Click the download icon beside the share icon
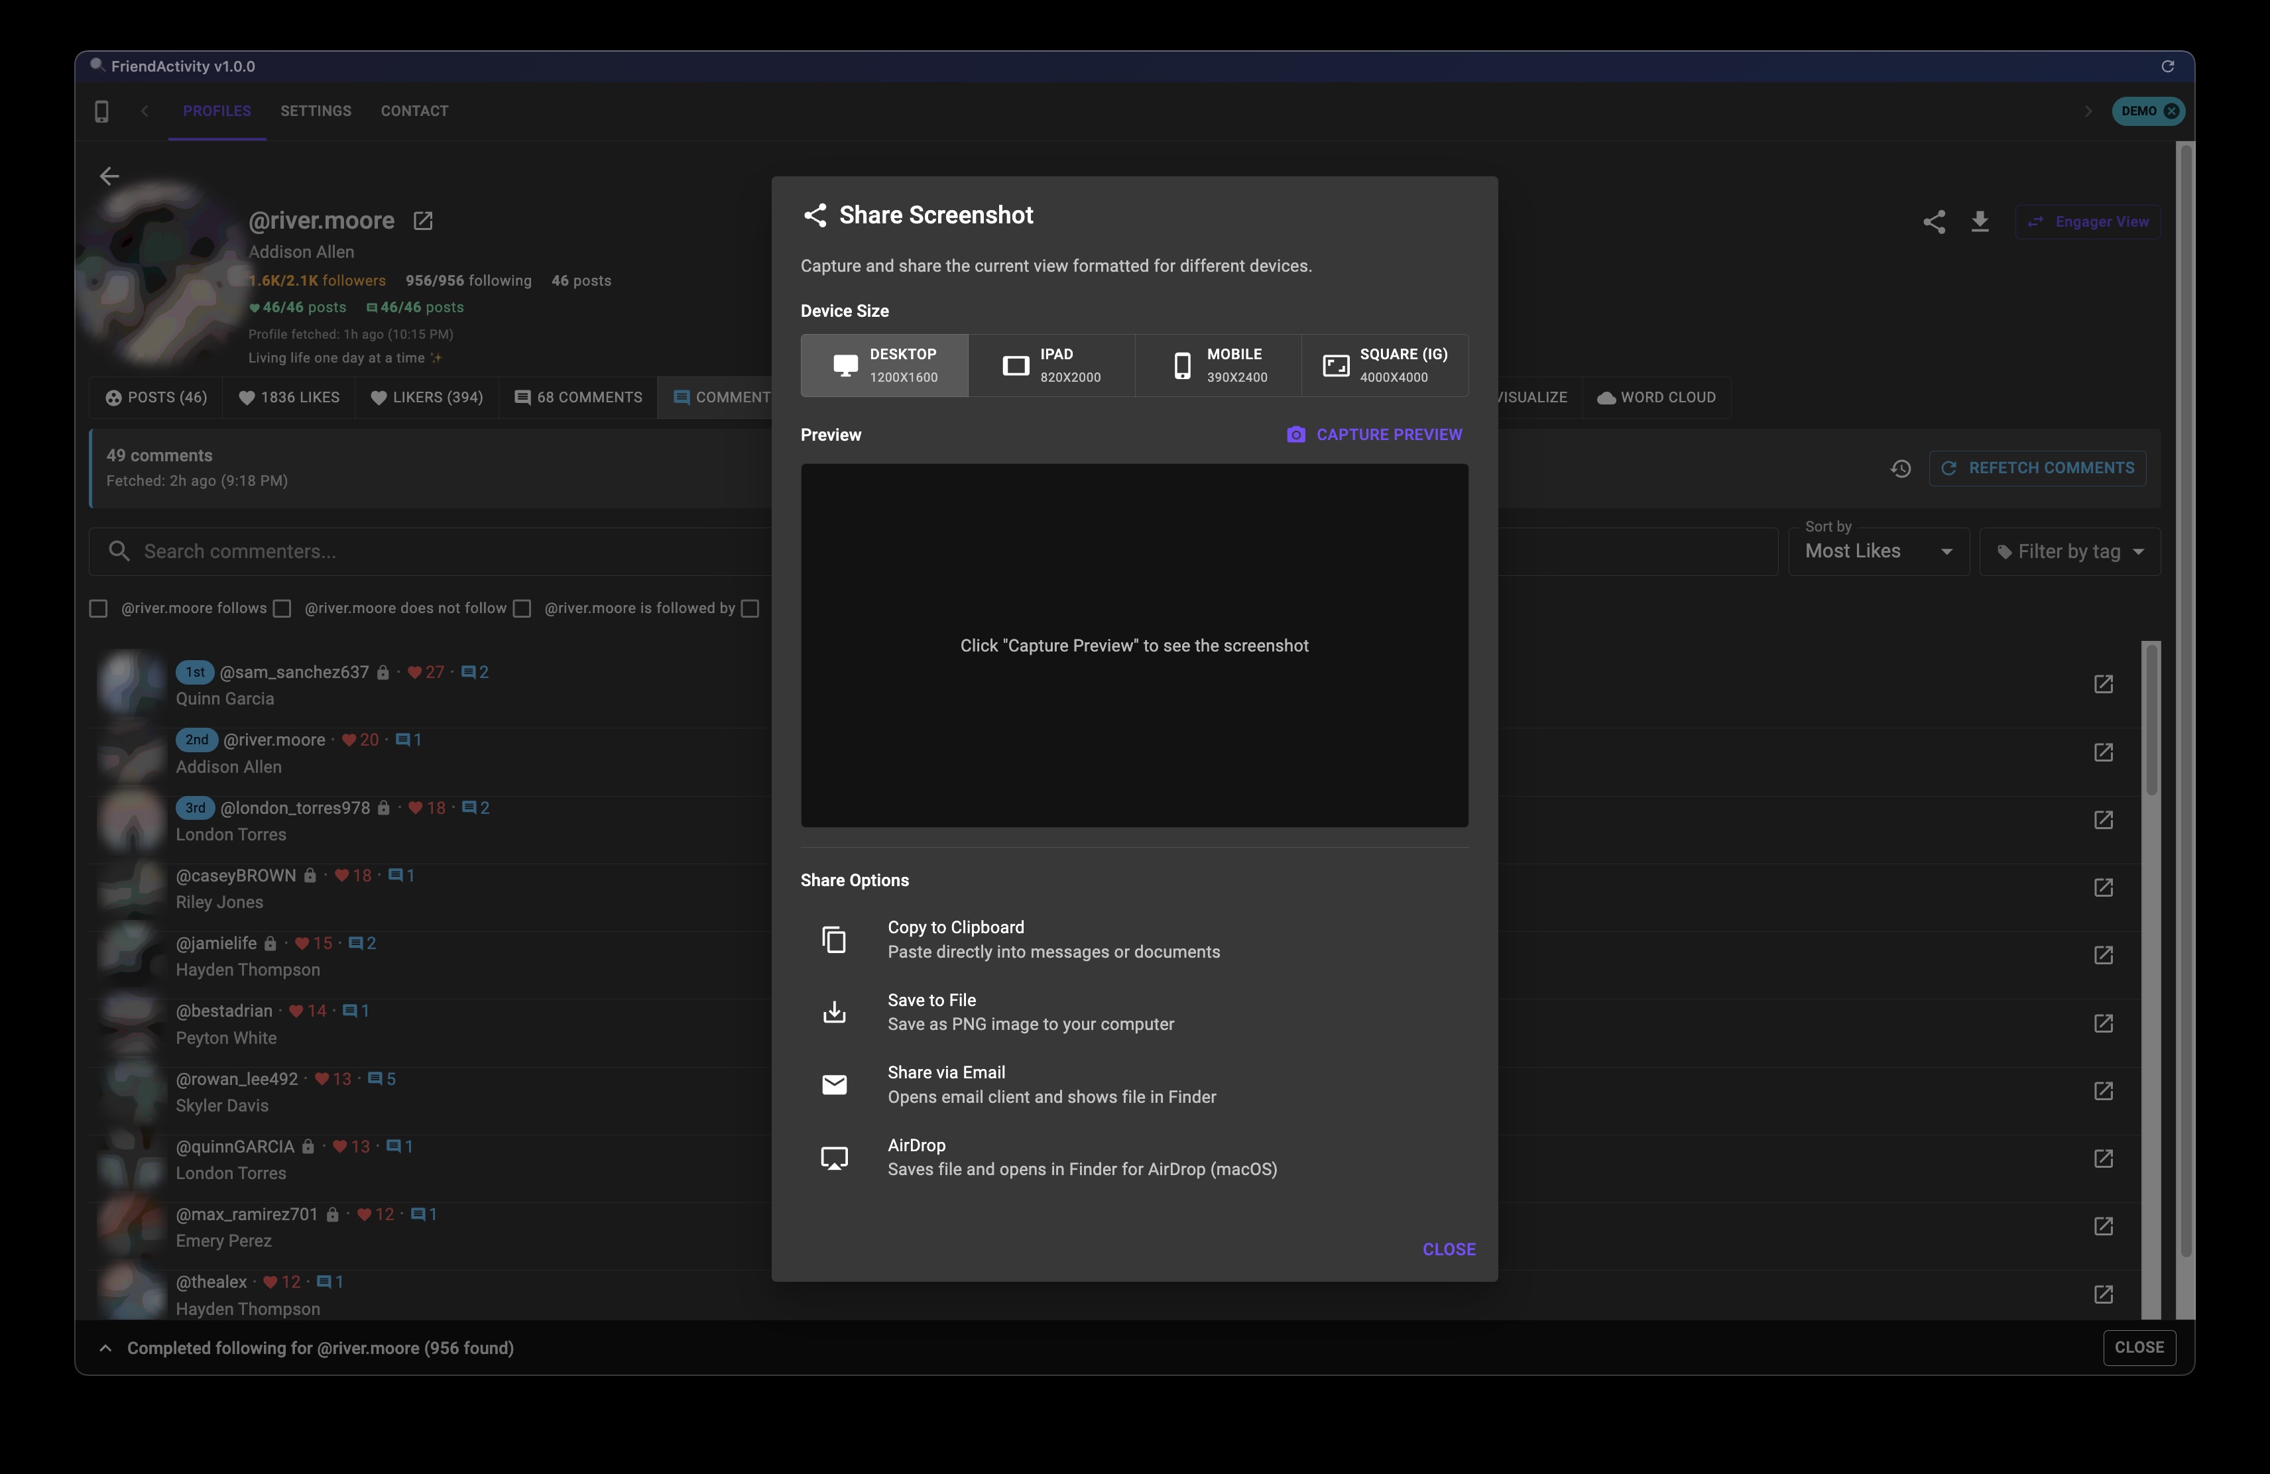 (1980, 221)
